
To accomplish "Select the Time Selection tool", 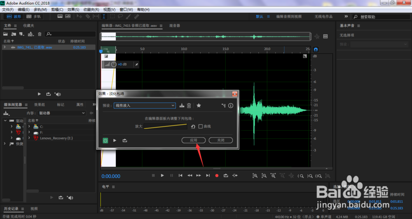I will coord(104,16).
